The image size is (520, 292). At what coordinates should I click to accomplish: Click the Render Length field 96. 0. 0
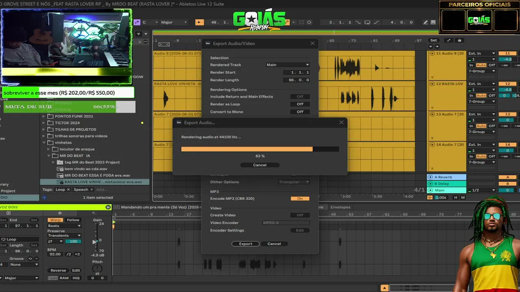pos(297,80)
